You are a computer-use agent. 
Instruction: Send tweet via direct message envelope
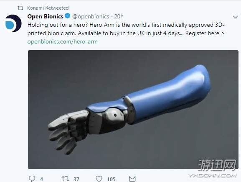(132, 179)
